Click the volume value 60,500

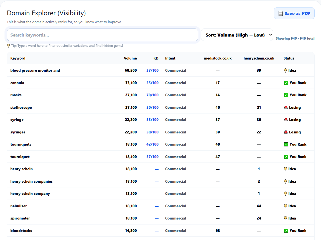tap(131, 70)
